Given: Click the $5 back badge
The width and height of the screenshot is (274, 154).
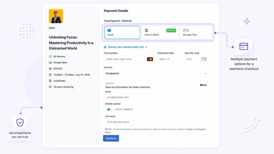Looking at the screenshot, I should [x=171, y=30].
